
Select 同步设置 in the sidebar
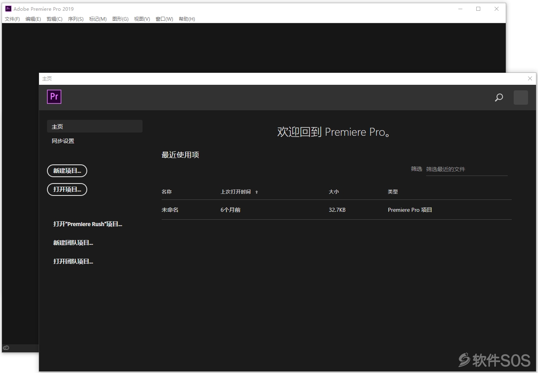(63, 141)
